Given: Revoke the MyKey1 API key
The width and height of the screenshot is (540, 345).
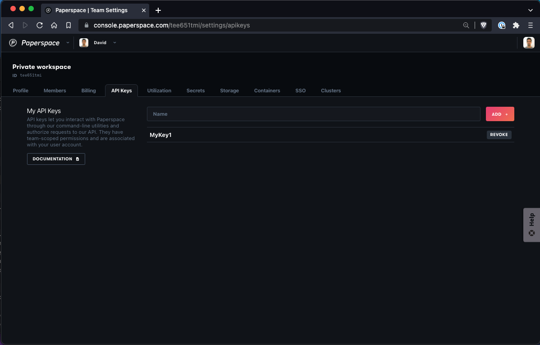Looking at the screenshot, I should [499, 135].
